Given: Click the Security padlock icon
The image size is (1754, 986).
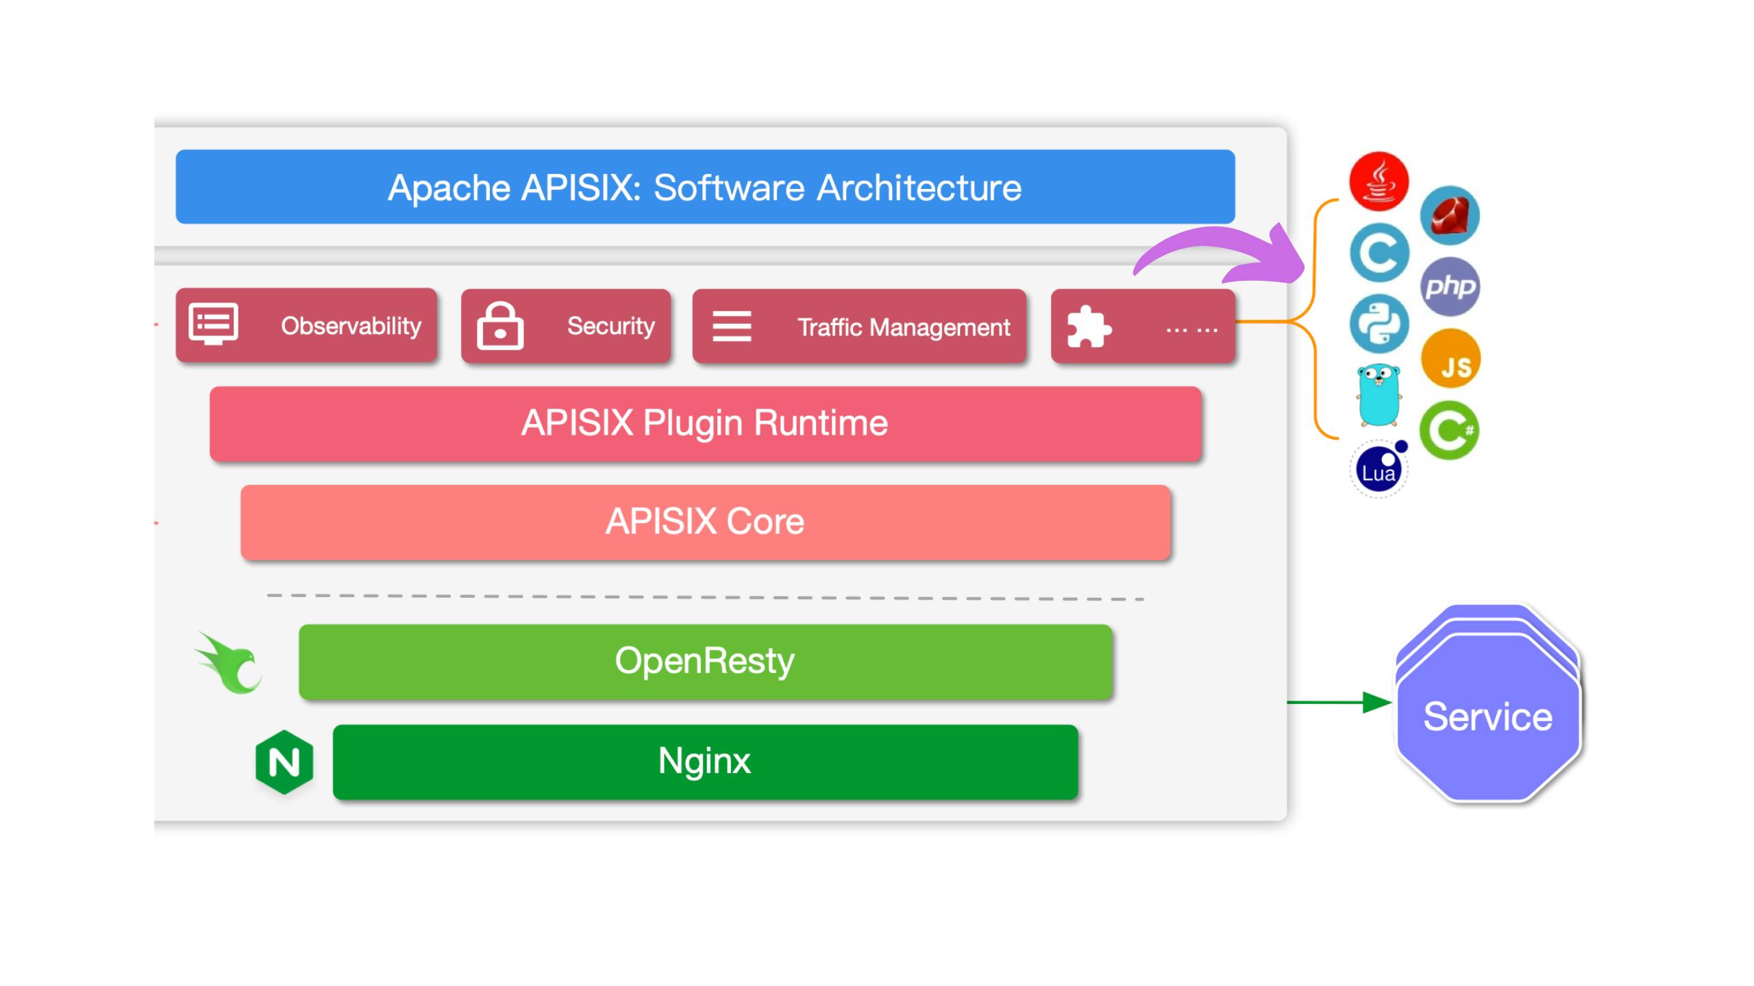Looking at the screenshot, I should tap(500, 325).
